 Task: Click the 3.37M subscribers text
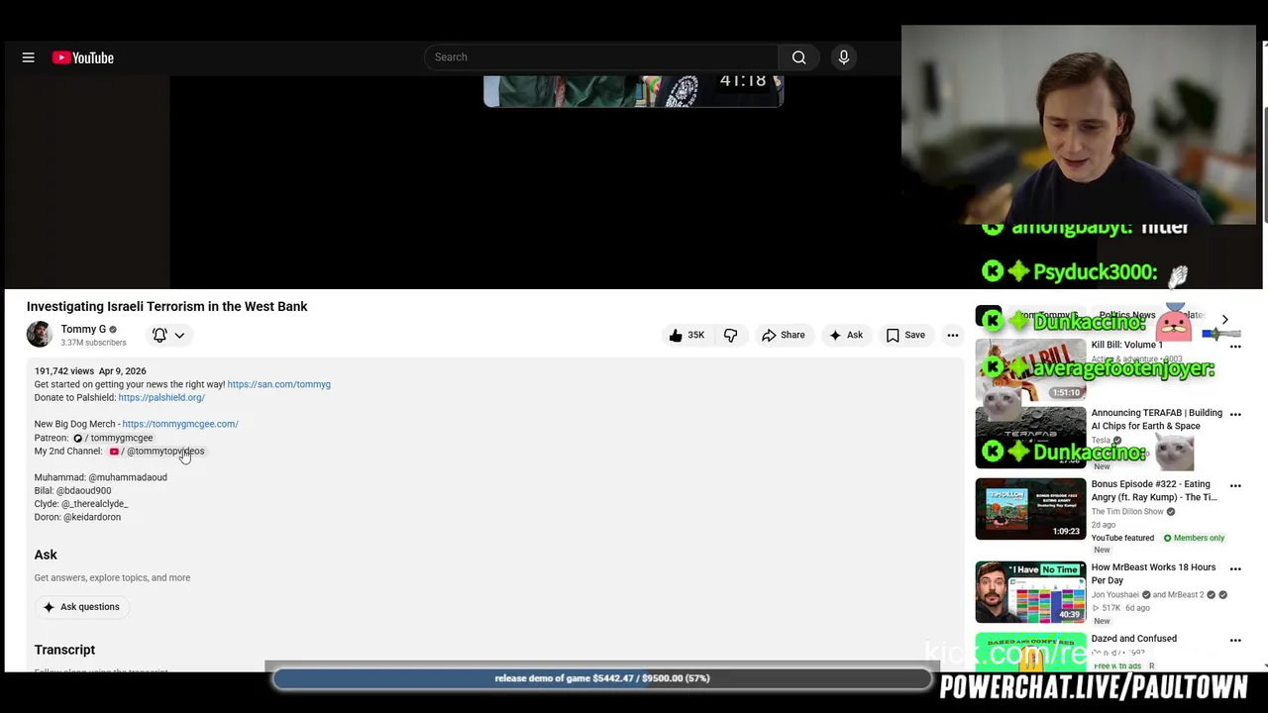tap(93, 343)
